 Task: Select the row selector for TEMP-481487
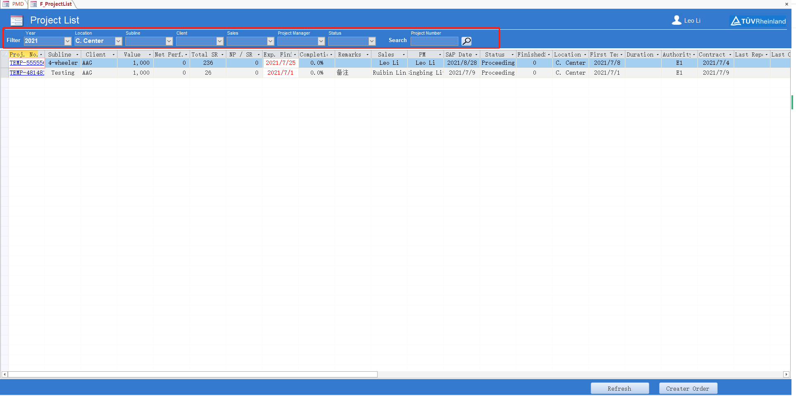point(5,73)
